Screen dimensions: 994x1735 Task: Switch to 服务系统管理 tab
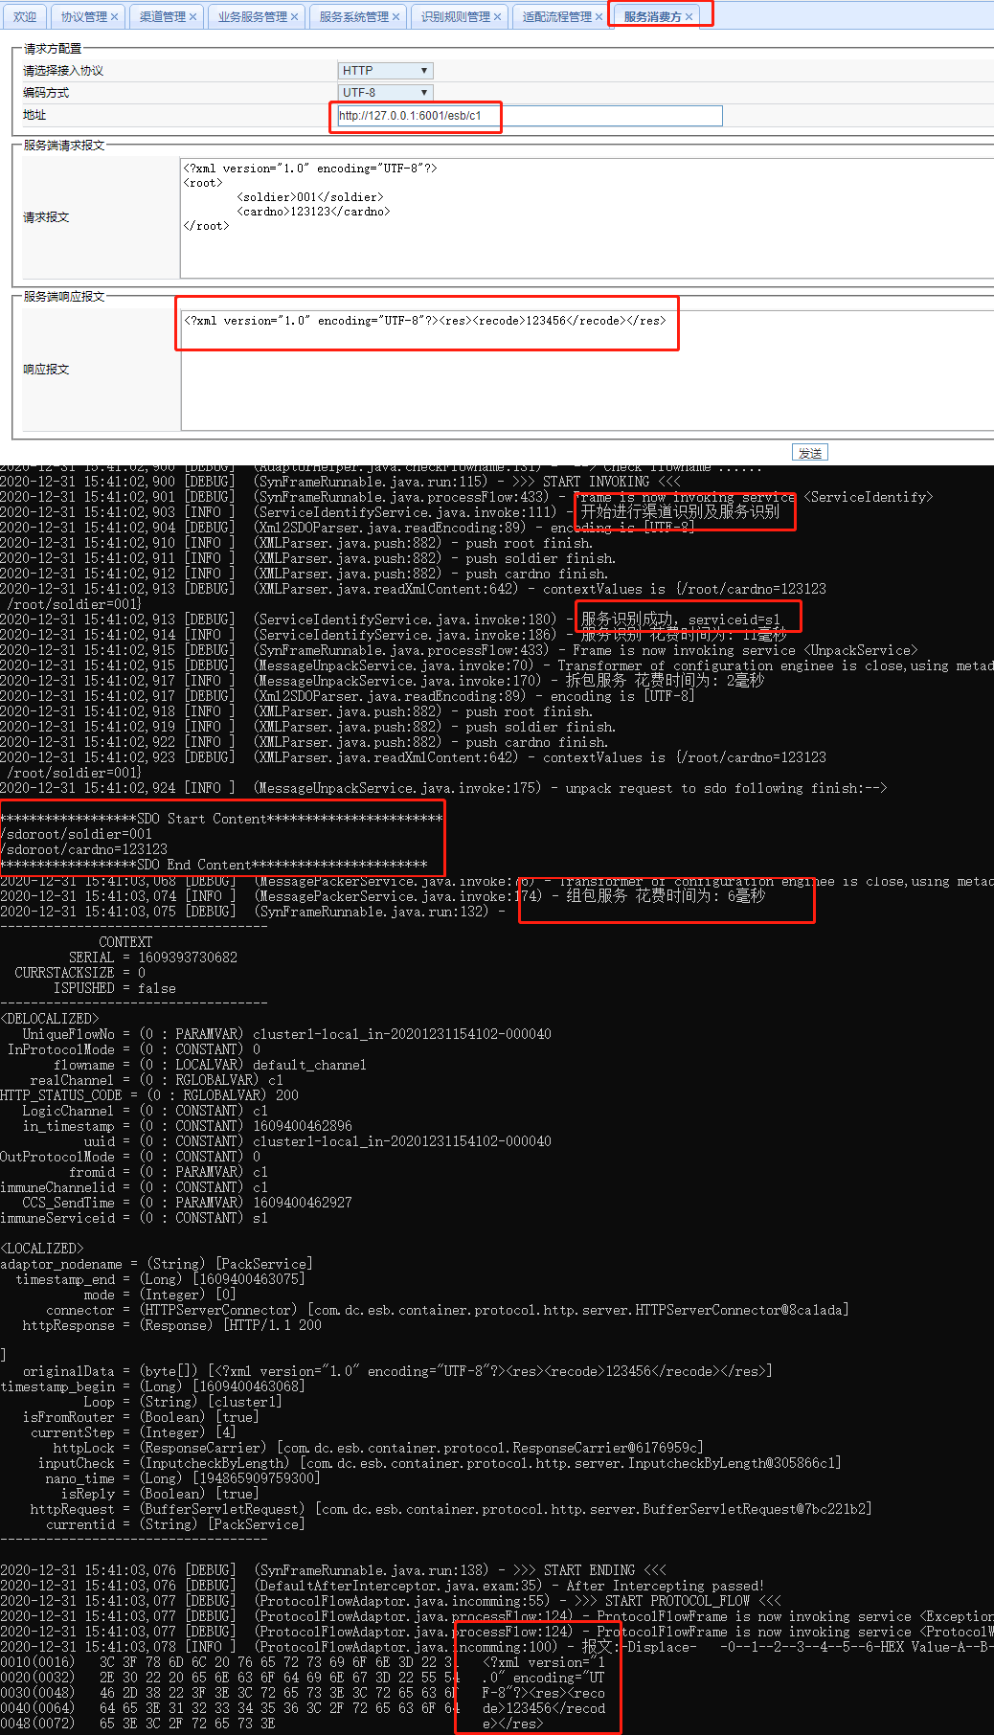(x=353, y=17)
